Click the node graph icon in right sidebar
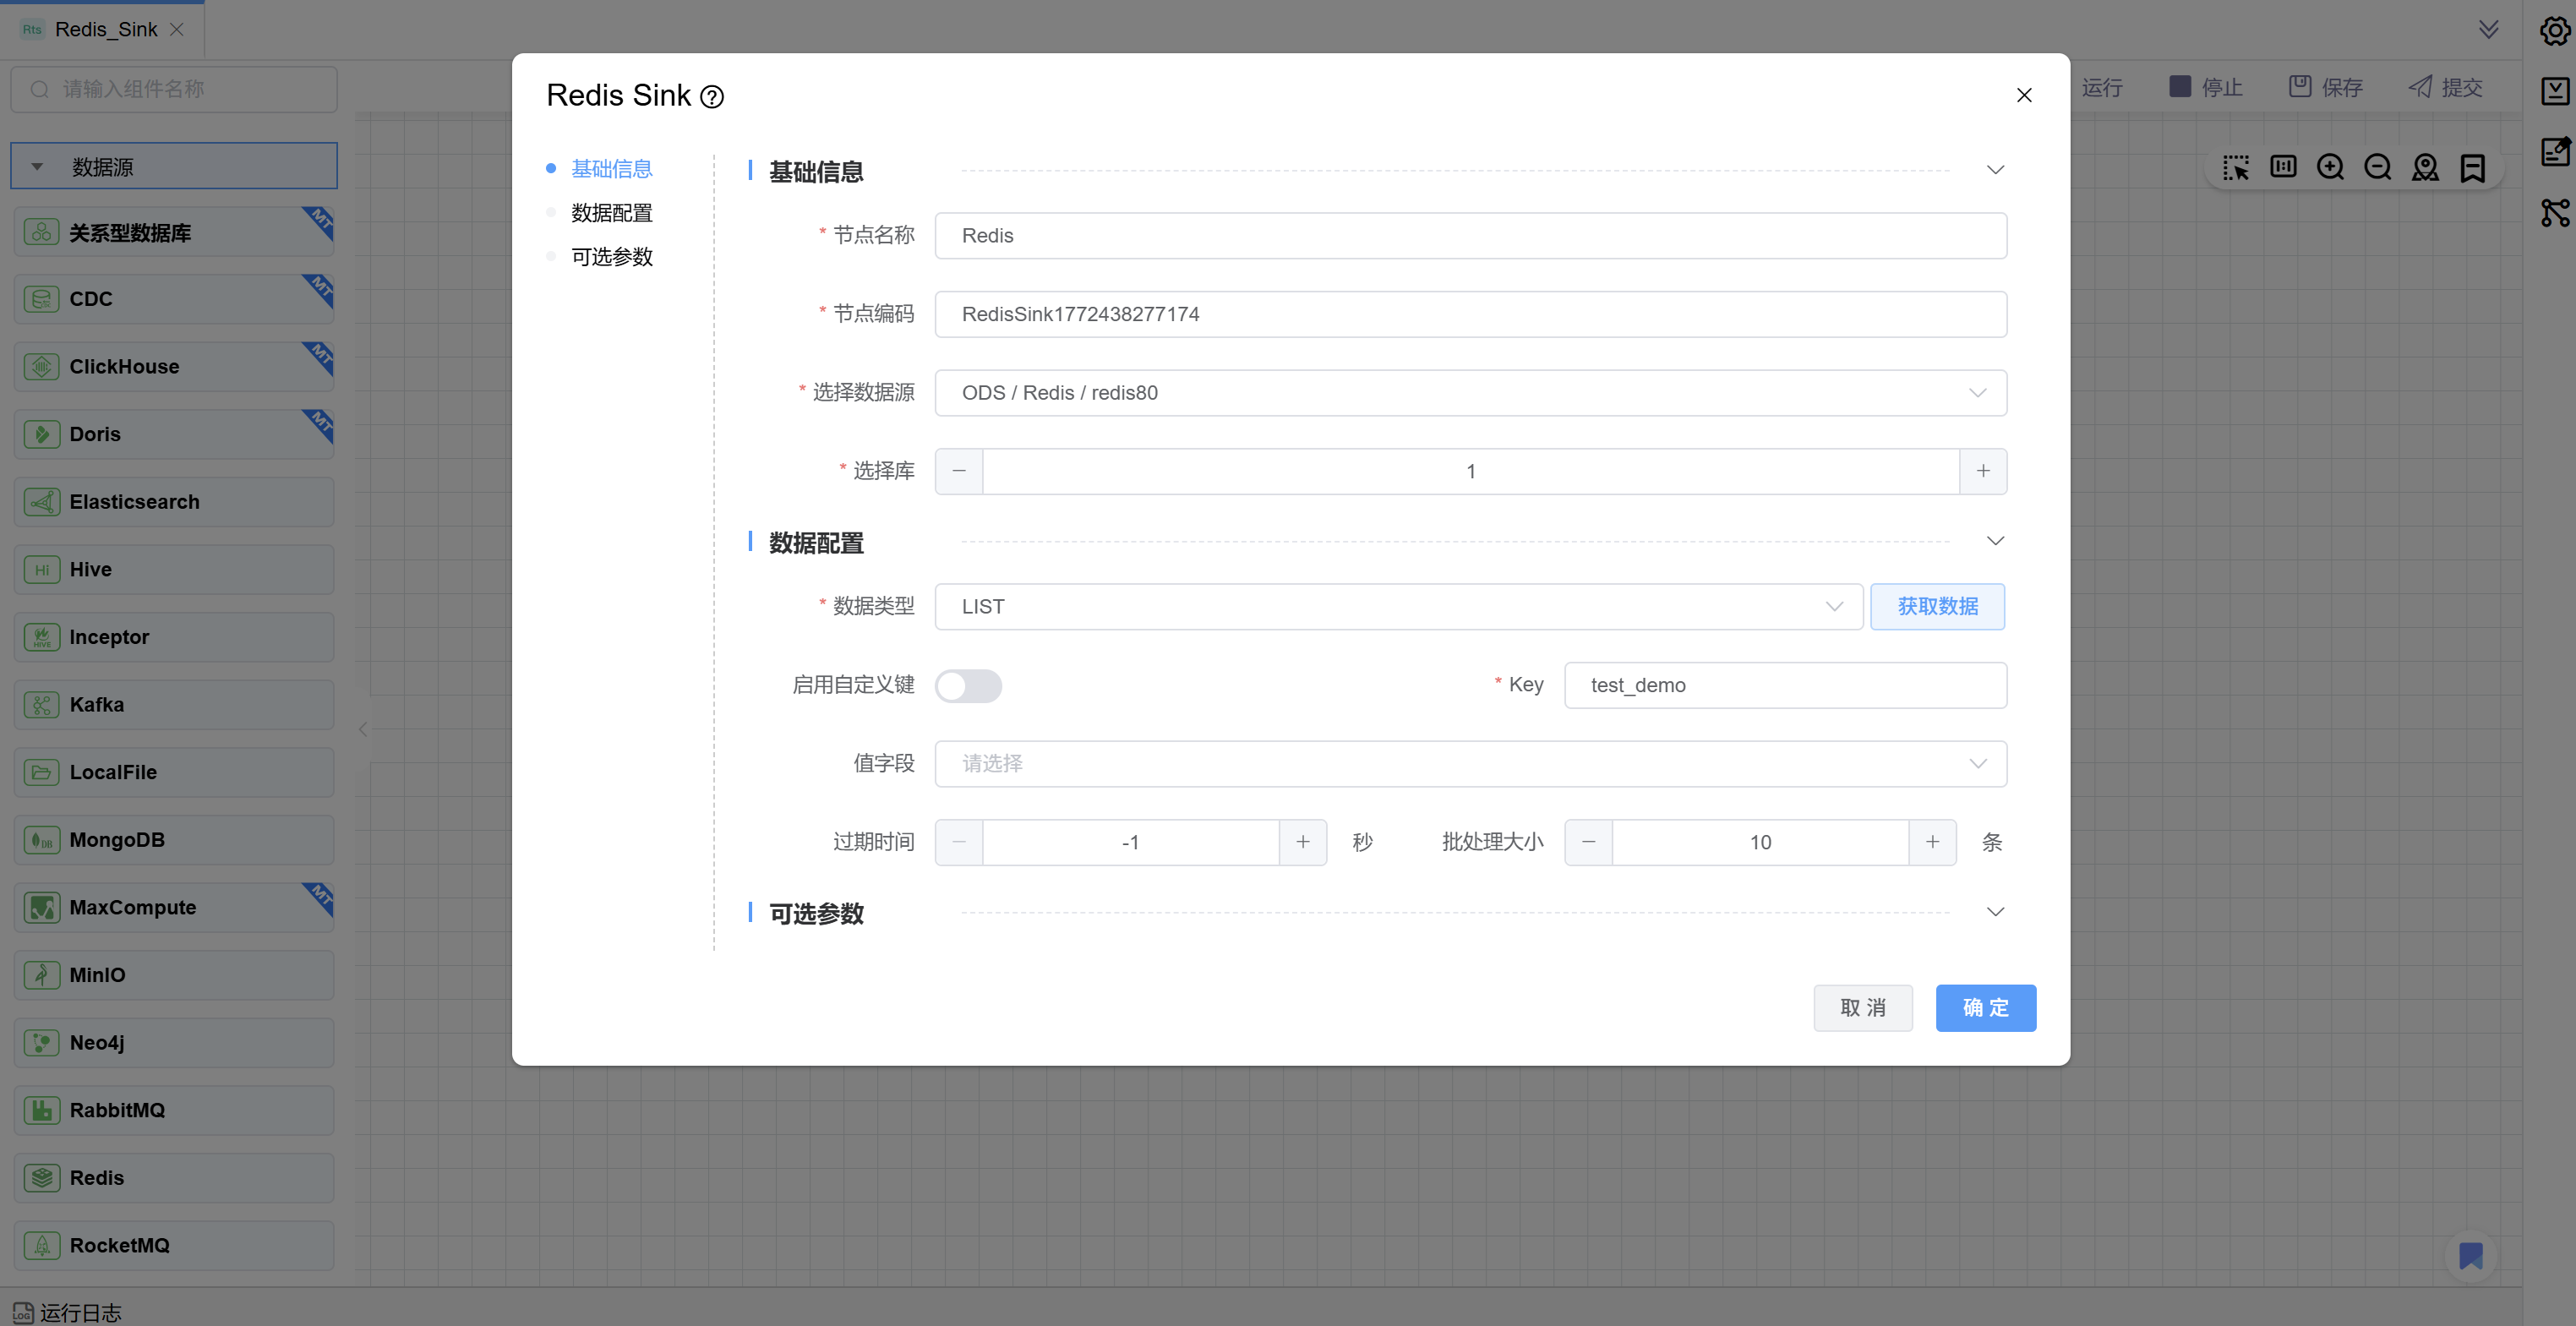Screen dimensions: 2576x1326 pos(2554,212)
